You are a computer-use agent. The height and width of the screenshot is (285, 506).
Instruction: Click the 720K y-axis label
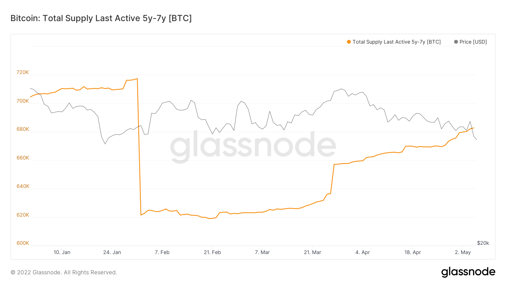click(23, 72)
